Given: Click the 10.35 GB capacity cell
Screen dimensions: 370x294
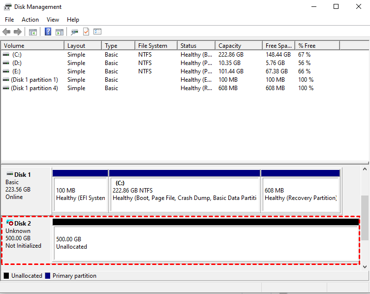Looking at the screenshot, I should point(229,63).
